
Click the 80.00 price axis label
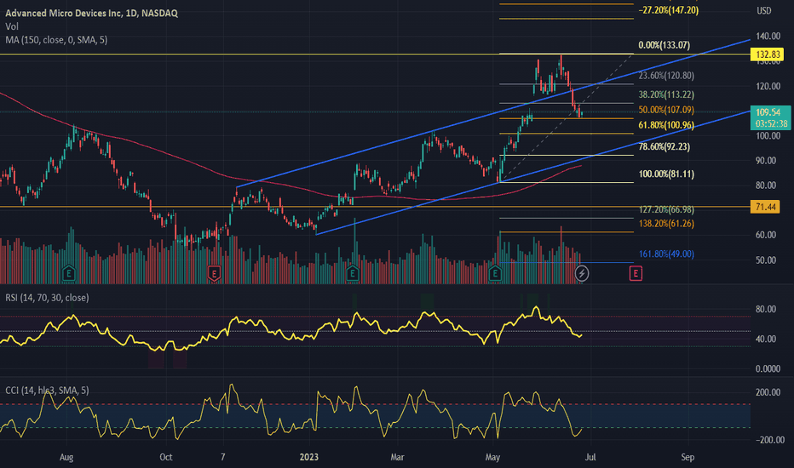(766, 185)
